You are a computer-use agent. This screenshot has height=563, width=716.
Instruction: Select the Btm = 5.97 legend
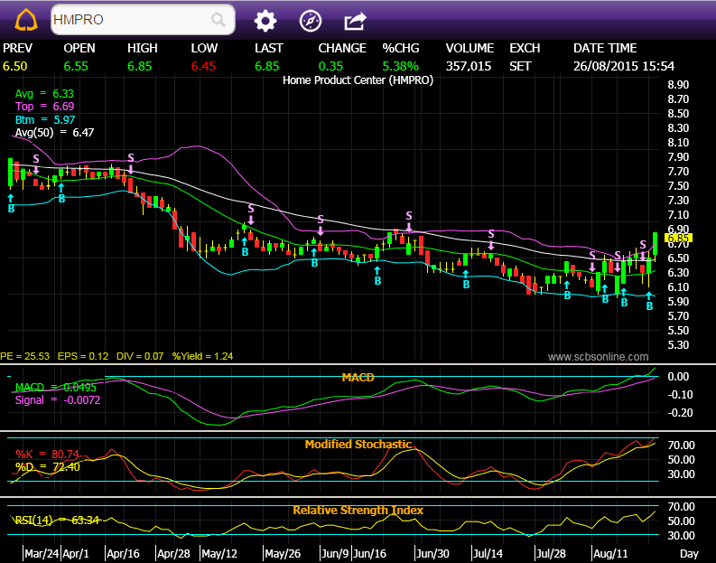[x=45, y=119]
